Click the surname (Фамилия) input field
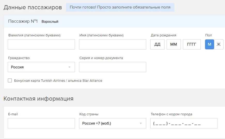Image resolution: width=225 pixels, height=139 pixels. [x=41, y=44]
